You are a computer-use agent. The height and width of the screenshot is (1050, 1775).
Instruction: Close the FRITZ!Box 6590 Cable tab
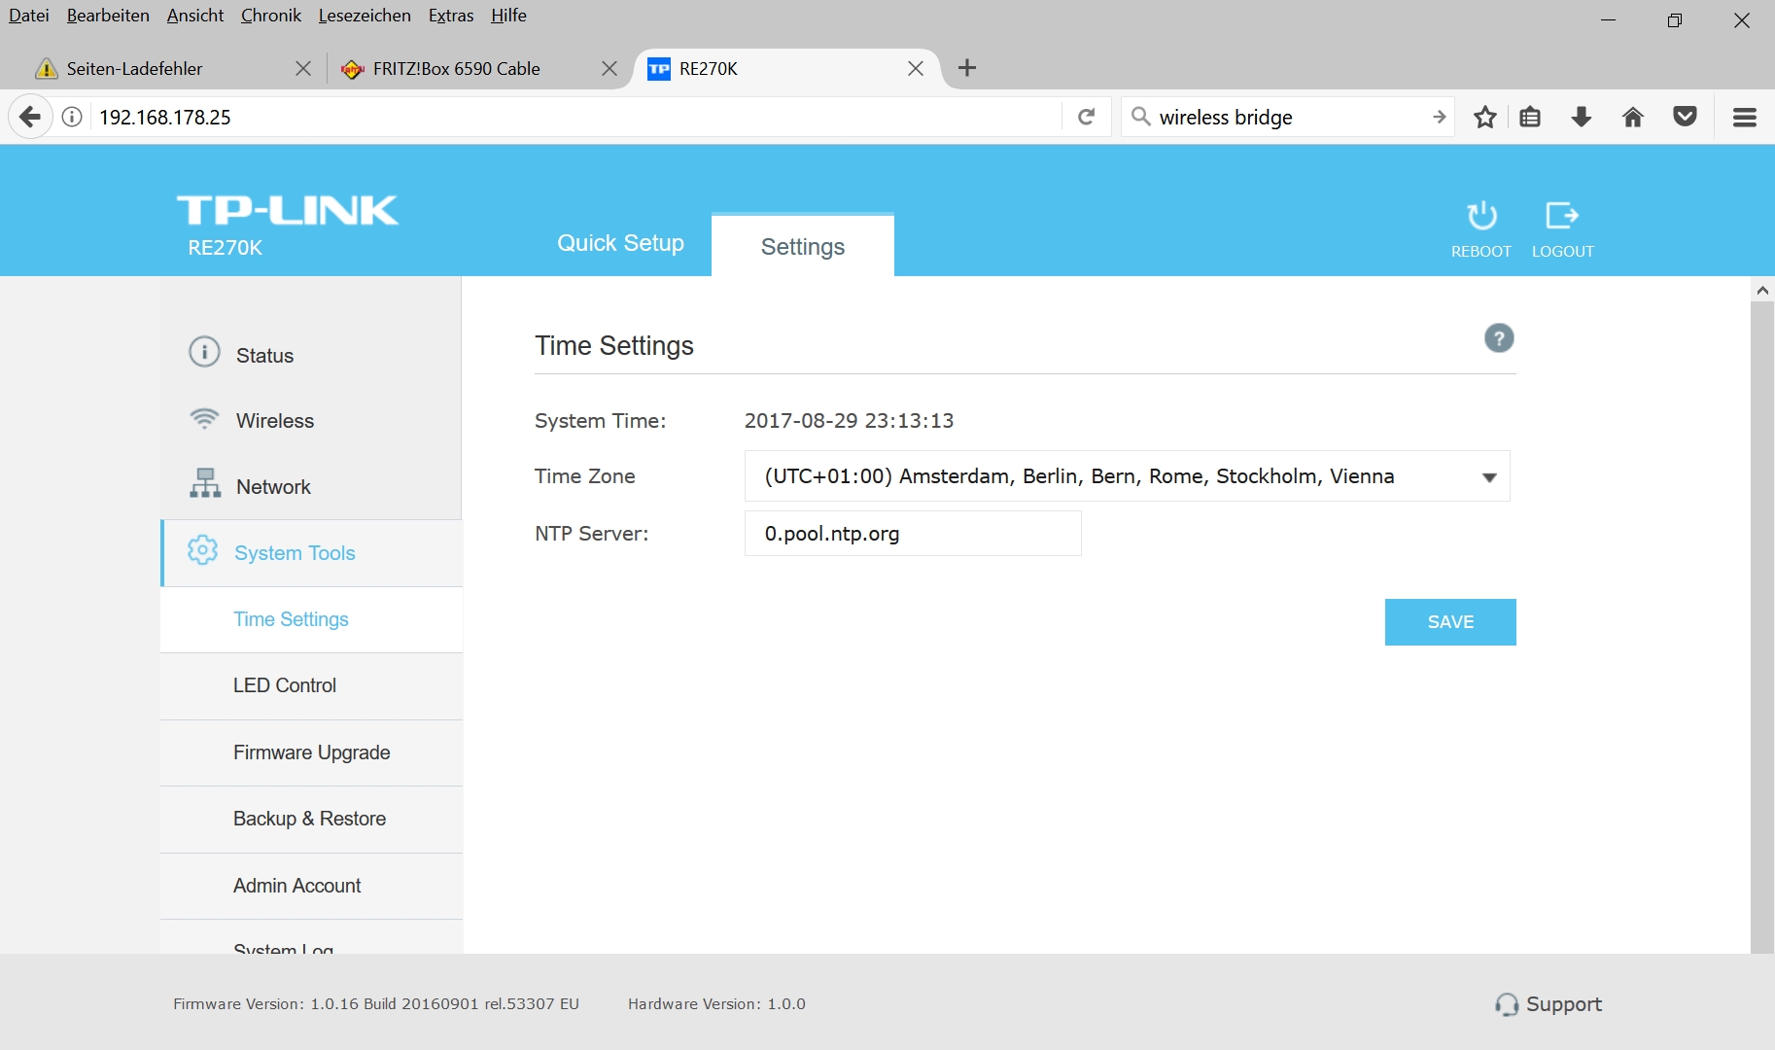tap(609, 69)
